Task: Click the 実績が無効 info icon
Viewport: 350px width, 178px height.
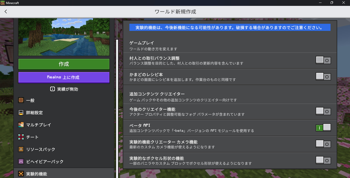Action: pos(52,89)
